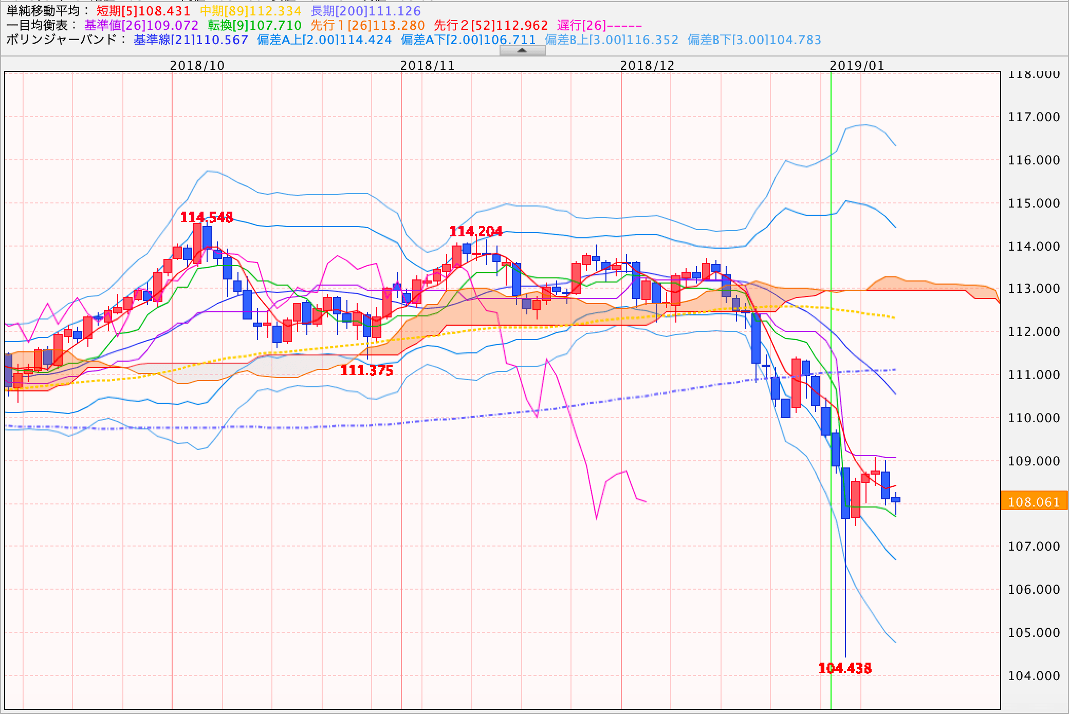Click the 111.000 price axis label
This screenshot has height=714, width=1069.
pyautogui.click(x=1034, y=375)
